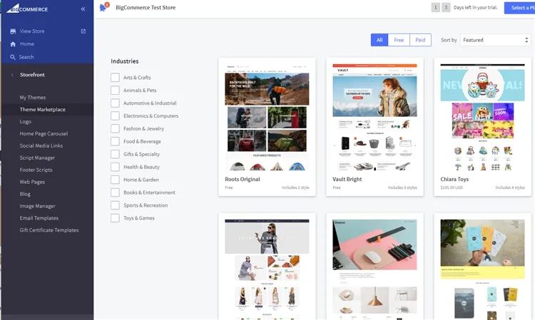This screenshot has height=320, width=535.
Task: Click the Search link in sidebar
Action: tap(26, 57)
